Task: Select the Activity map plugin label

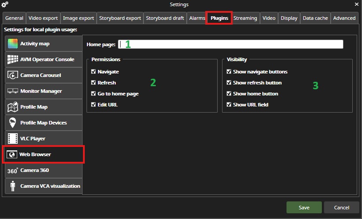Action: [x=35, y=44]
